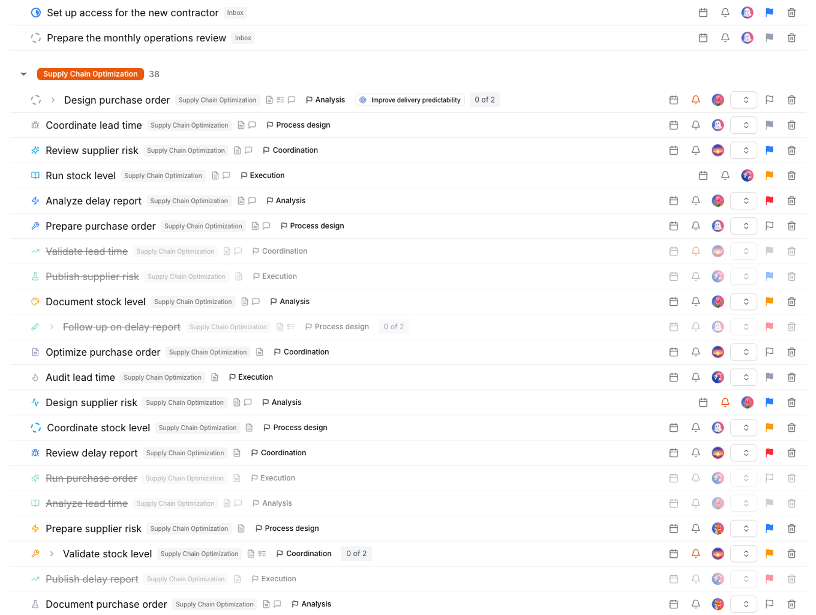Click trash icon for 'Run stock level'
Viewport: 816px width, 615px height.
[792, 176]
